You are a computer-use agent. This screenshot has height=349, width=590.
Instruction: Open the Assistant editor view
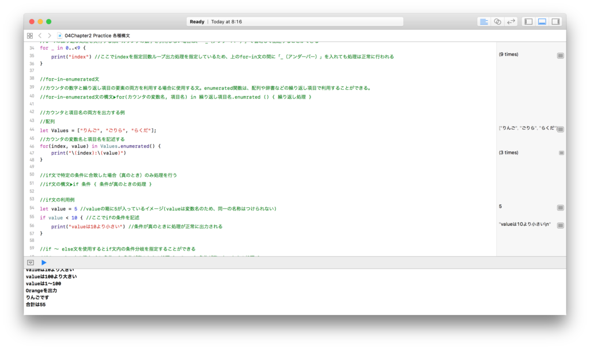click(497, 21)
